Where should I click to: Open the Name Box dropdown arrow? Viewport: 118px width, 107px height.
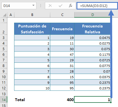pyautogui.click(x=33, y=5)
